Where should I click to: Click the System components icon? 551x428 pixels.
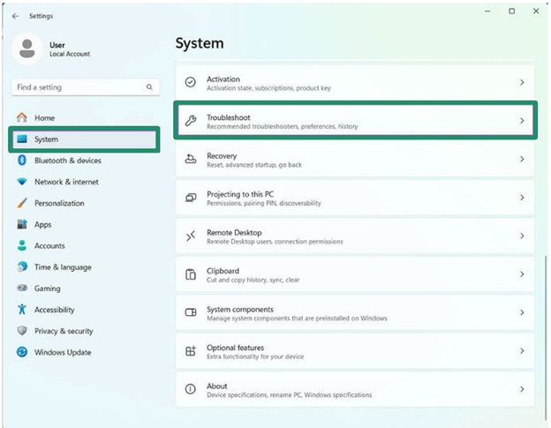pyautogui.click(x=190, y=312)
